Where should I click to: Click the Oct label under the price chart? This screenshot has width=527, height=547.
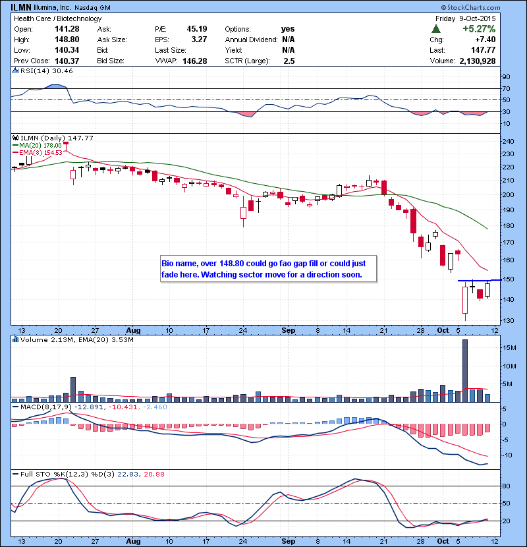[443, 330]
